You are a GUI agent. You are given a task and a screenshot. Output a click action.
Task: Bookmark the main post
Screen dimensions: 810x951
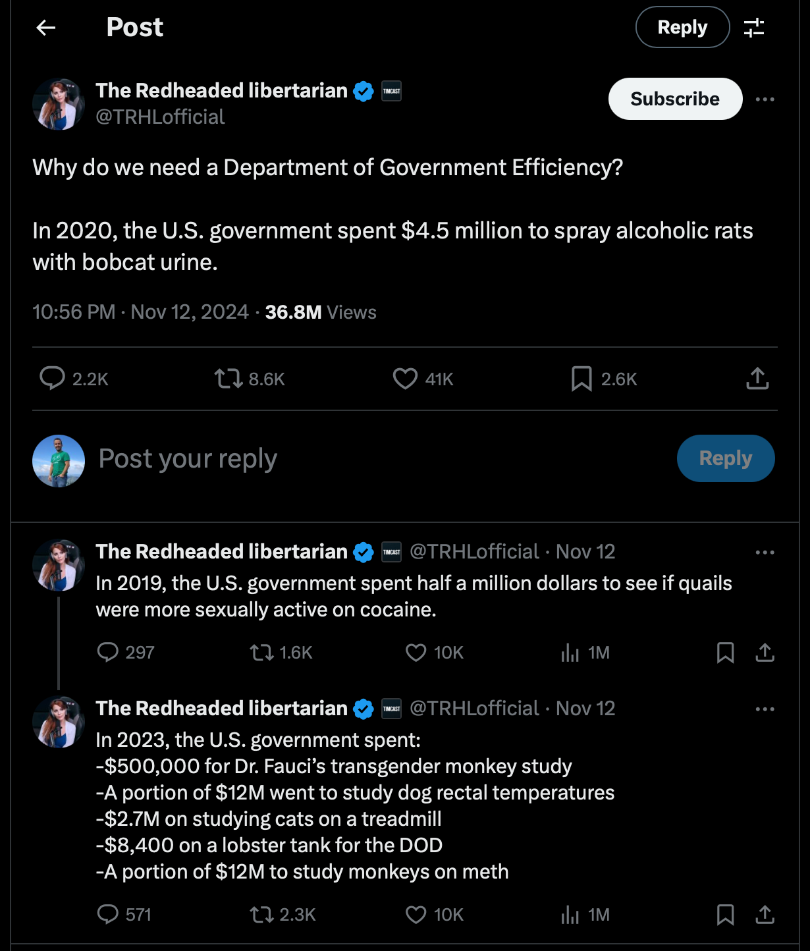click(581, 379)
